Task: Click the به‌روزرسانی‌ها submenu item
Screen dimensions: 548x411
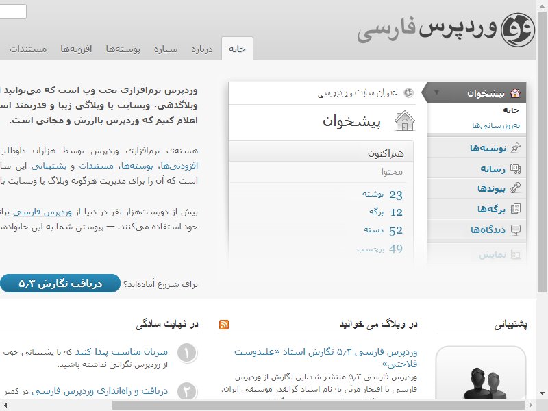Action: (496, 125)
